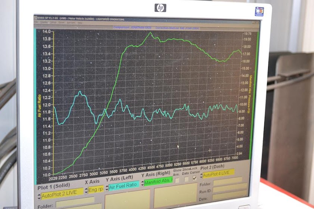This screenshot has width=314, height=209.
Task: Select the Manifold Abs. pressure field
Action: click(158, 181)
